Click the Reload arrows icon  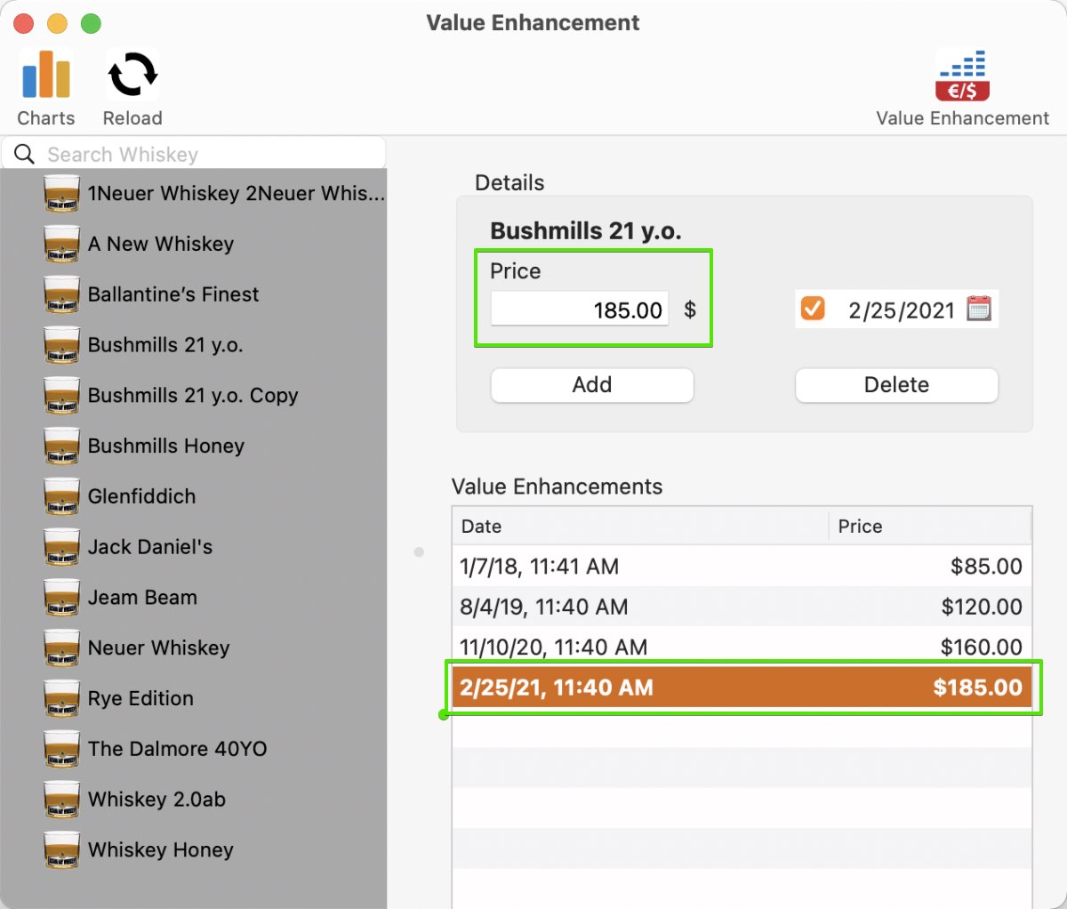click(132, 75)
